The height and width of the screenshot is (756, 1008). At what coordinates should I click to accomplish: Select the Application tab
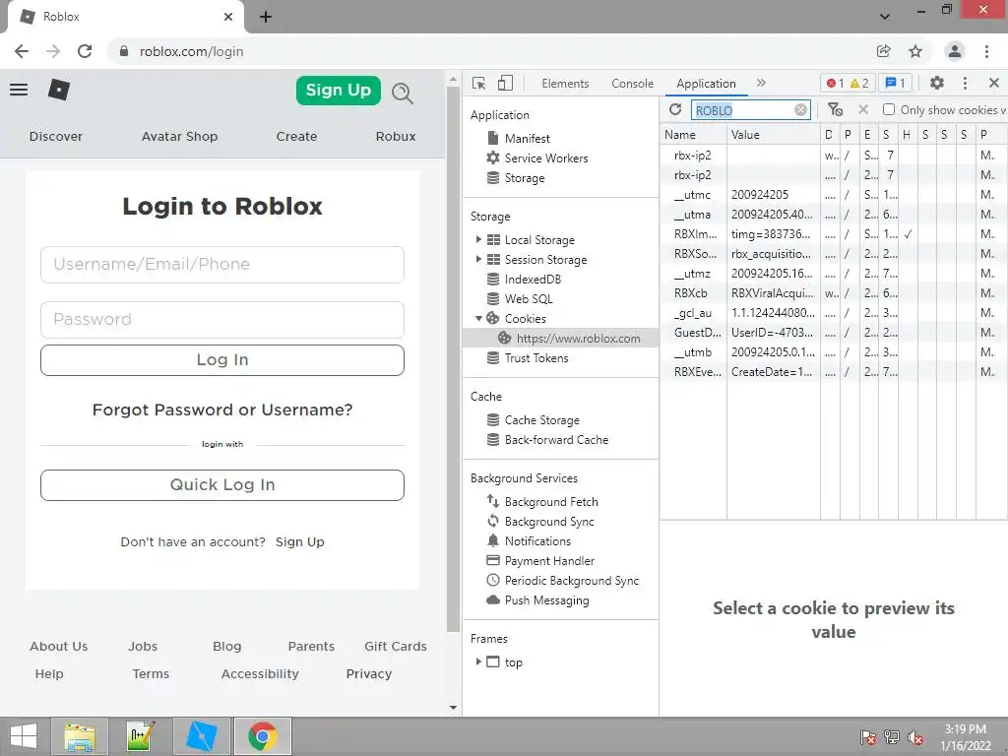click(x=706, y=84)
